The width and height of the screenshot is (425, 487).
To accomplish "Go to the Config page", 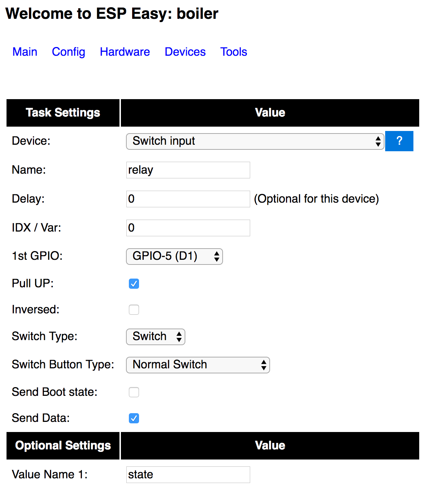I will coord(68,52).
